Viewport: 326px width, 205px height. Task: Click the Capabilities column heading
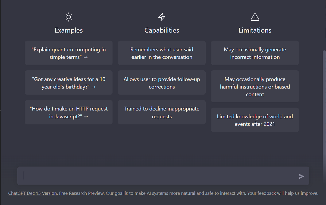tap(162, 30)
